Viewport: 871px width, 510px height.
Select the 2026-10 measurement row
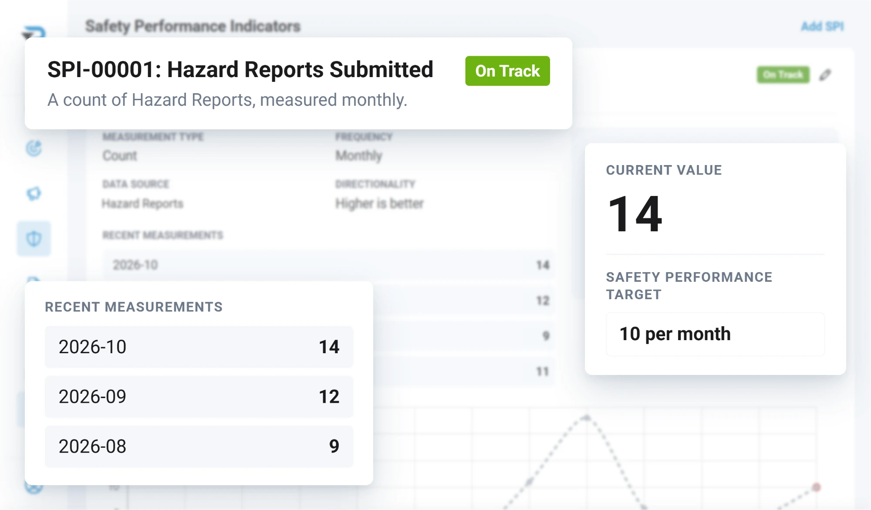pos(199,347)
